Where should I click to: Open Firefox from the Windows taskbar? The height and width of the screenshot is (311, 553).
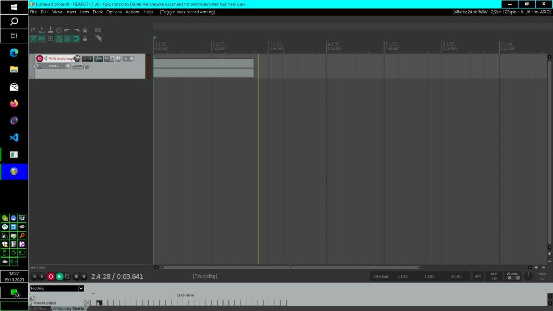(14, 103)
